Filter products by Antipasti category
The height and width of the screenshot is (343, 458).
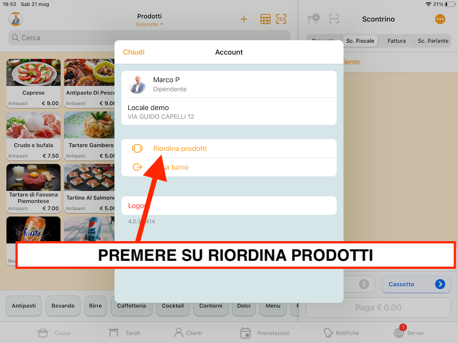pyautogui.click(x=24, y=305)
